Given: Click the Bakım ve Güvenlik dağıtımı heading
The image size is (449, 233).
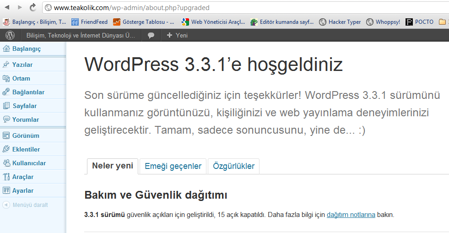Looking at the screenshot, I should click(156, 195).
